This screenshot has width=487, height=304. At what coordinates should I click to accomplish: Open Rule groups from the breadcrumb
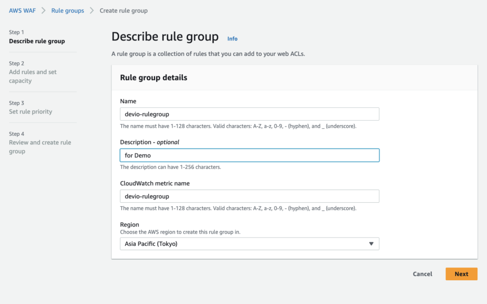click(x=67, y=10)
